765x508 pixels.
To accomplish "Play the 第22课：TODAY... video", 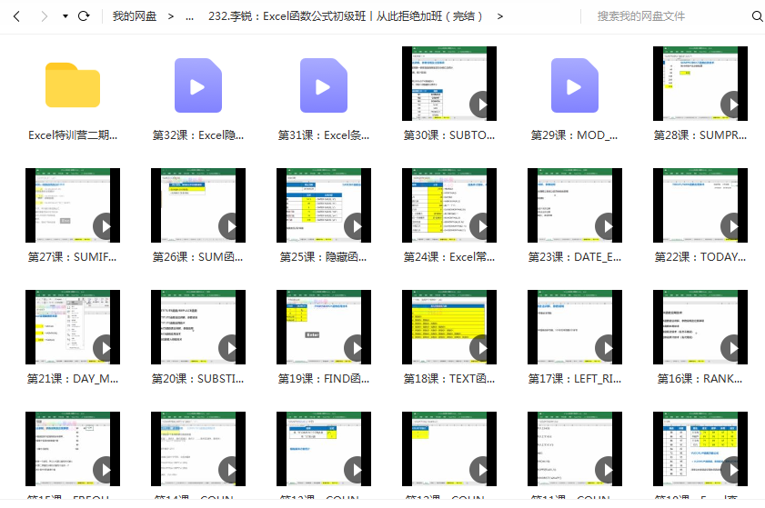I will pos(700,205).
